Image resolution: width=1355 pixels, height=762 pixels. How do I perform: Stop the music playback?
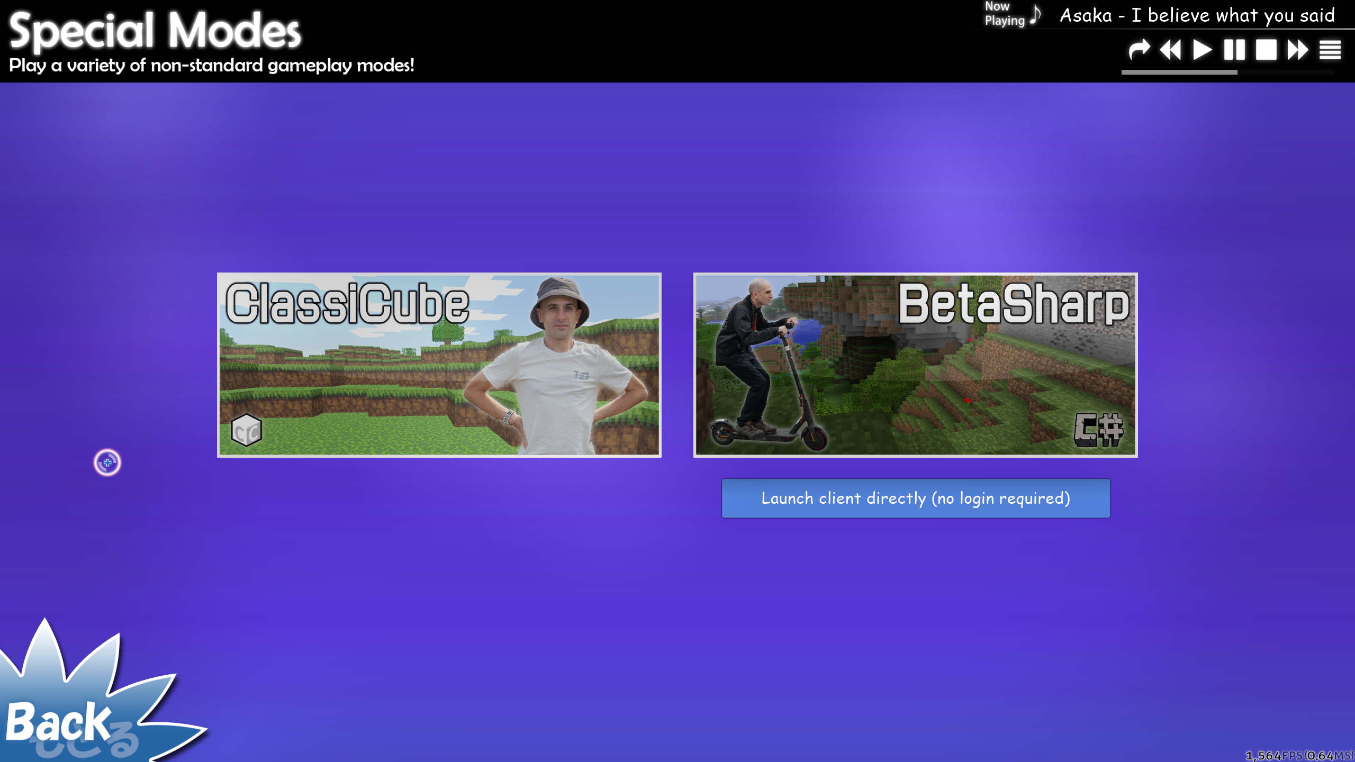coord(1266,50)
